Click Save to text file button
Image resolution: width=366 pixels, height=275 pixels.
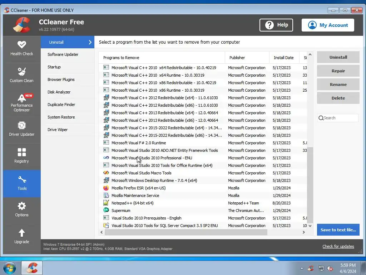(338, 230)
